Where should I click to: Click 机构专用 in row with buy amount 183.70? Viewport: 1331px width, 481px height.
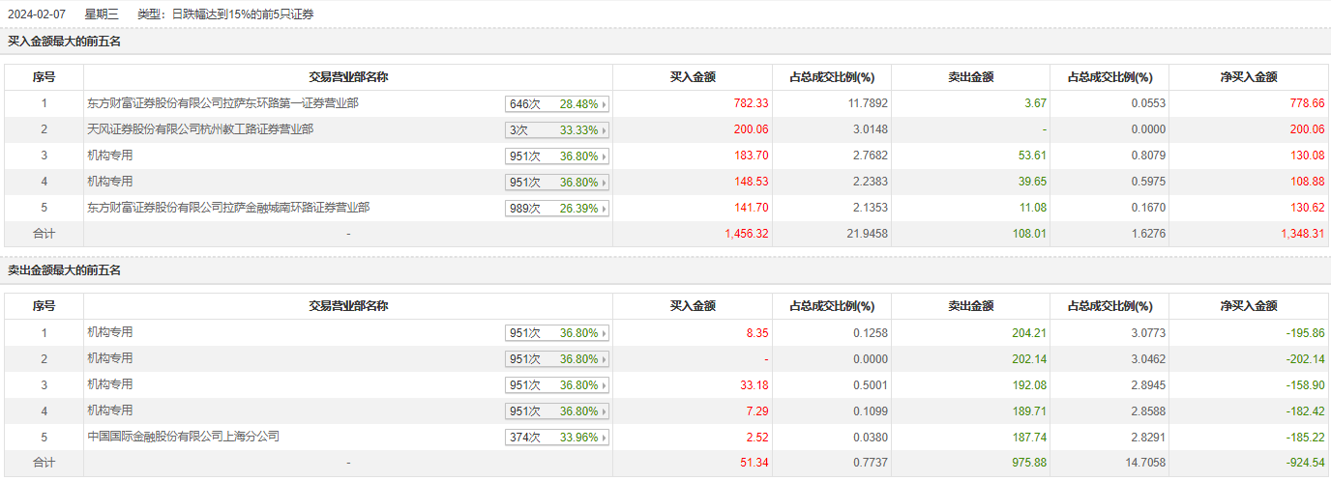[109, 156]
